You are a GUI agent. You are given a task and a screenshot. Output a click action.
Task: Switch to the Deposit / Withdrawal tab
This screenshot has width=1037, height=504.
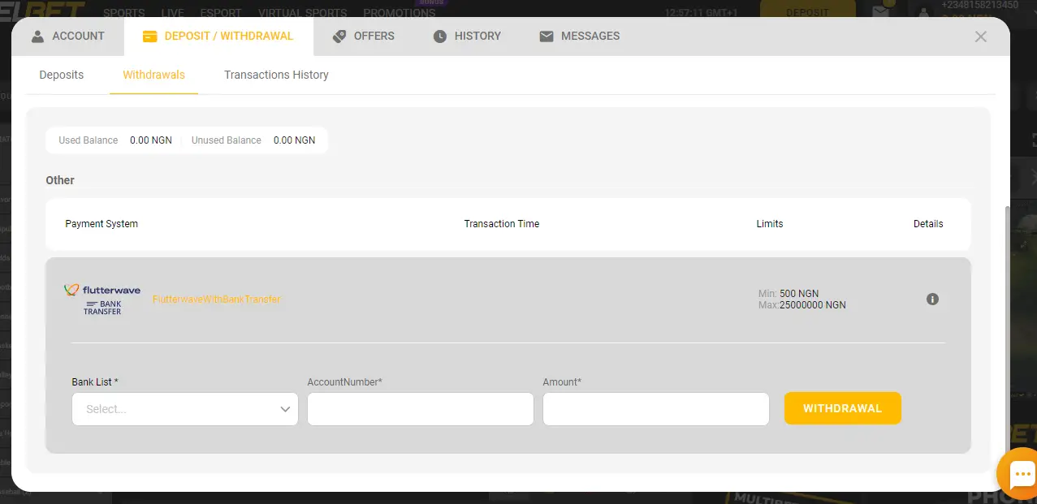tap(217, 37)
